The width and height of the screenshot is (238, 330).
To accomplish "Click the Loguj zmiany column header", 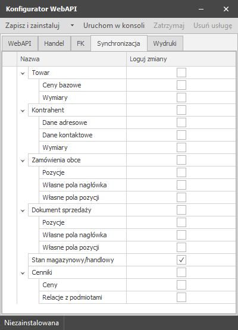I will 181,59.
